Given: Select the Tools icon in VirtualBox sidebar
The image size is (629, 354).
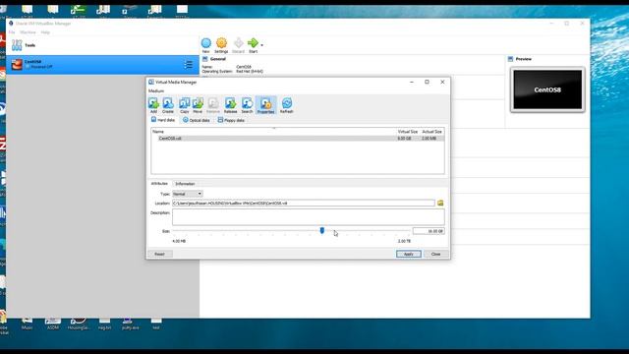Looking at the screenshot, I should click(x=17, y=45).
